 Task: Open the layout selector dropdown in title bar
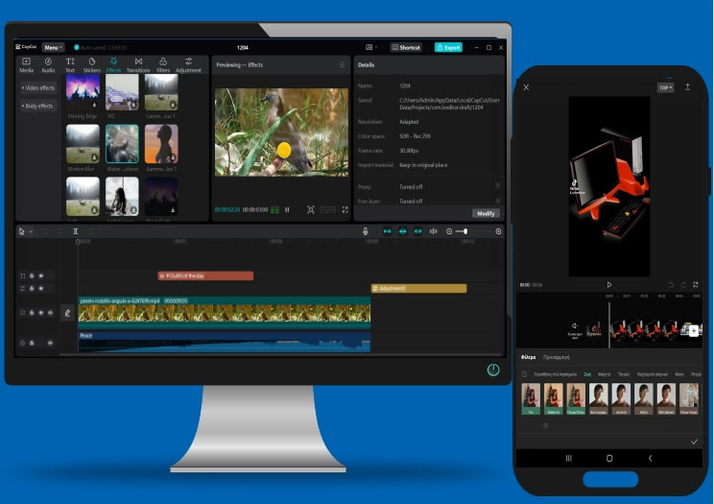371,47
